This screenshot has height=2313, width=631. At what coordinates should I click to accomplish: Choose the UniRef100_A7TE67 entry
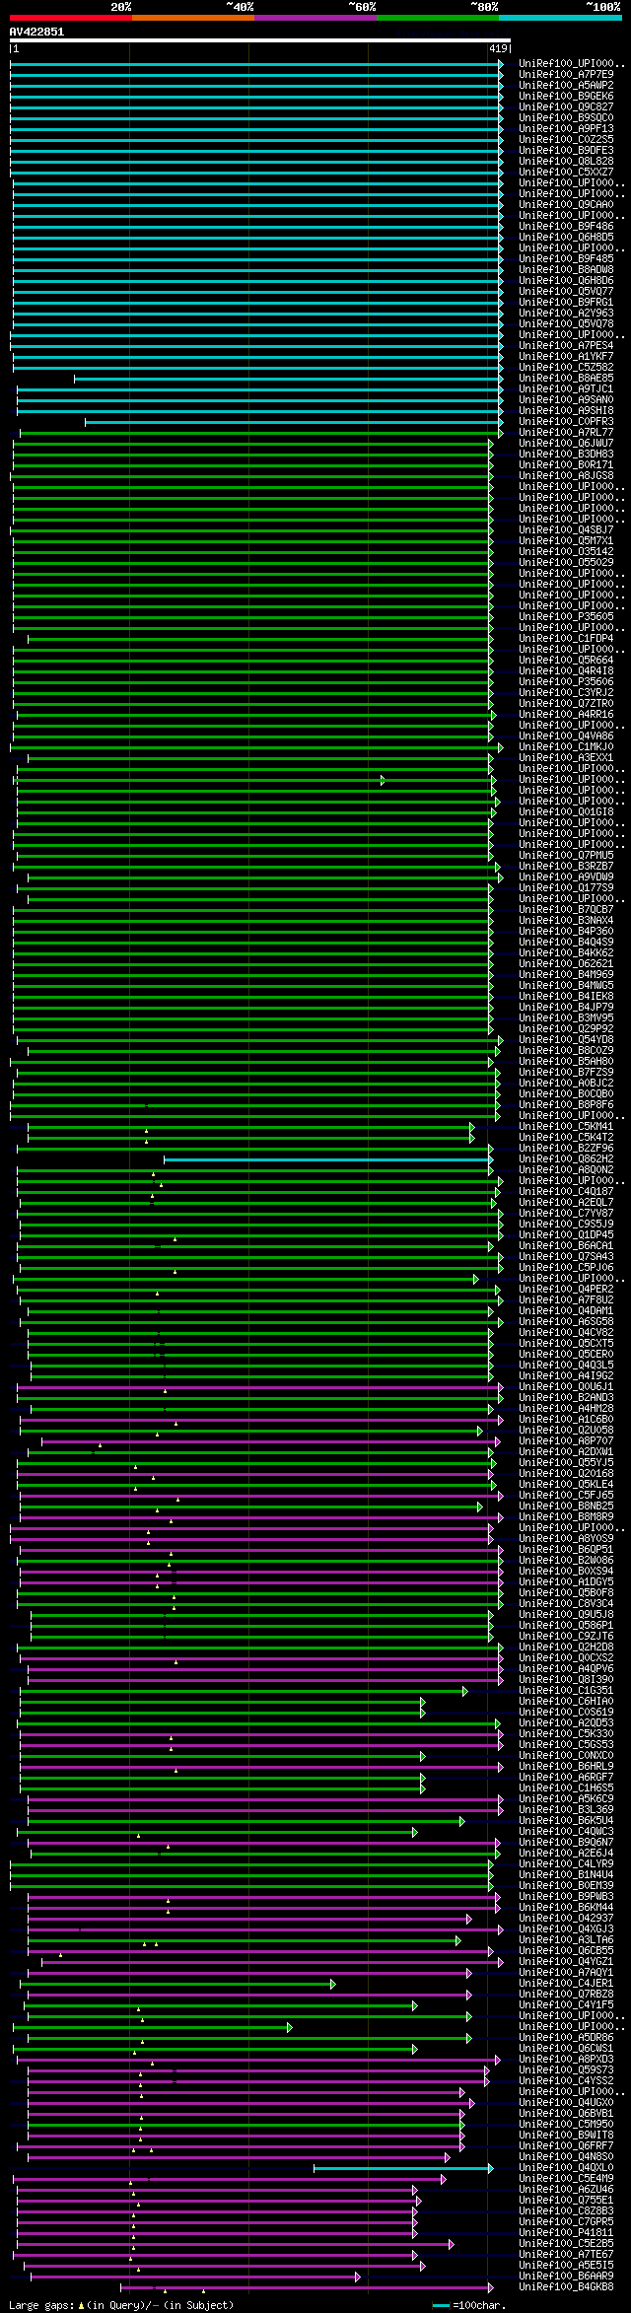566,2255
